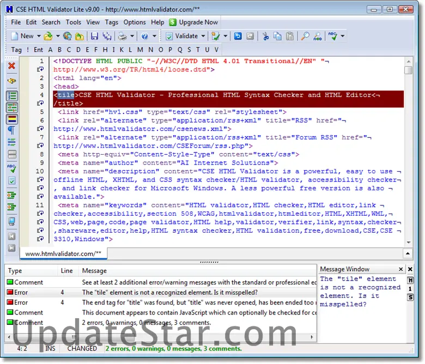Print using the printer icon

(x=123, y=36)
